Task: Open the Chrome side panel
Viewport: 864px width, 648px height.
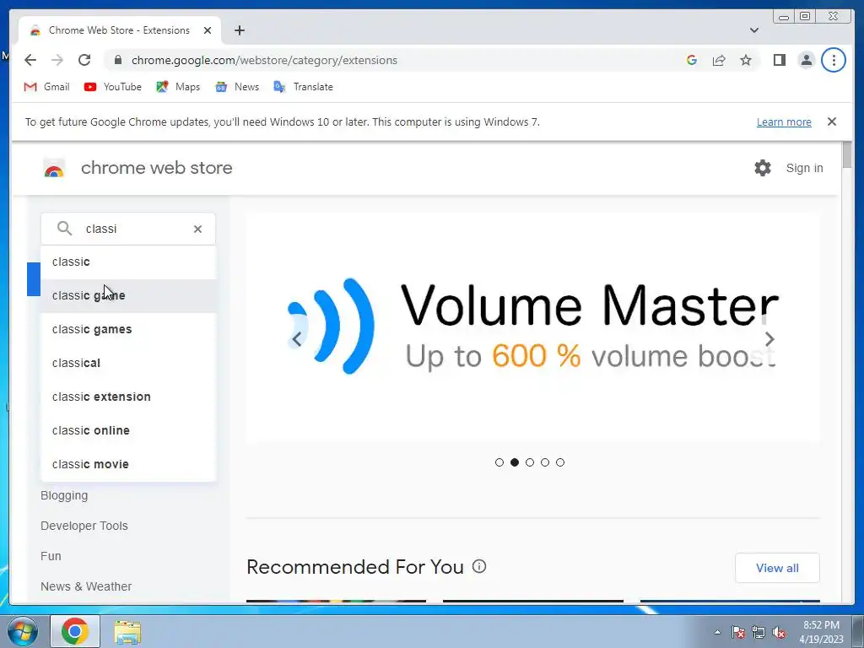Action: (x=779, y=60)
